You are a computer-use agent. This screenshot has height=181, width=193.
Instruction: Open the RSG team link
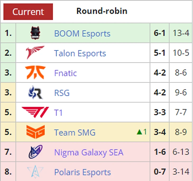point(62,93)
